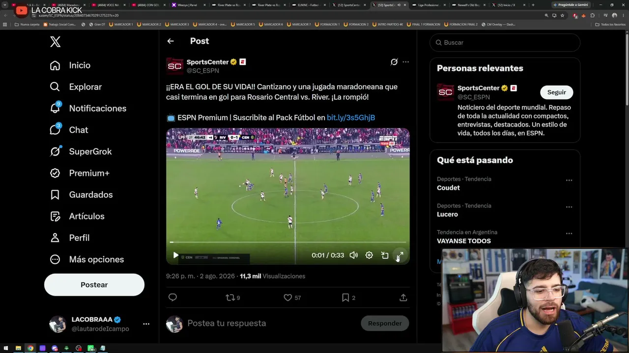This screenshot has height=353, width=629.
Task: Click the page vertical scrollbar
Action: (x=626, y=69)
